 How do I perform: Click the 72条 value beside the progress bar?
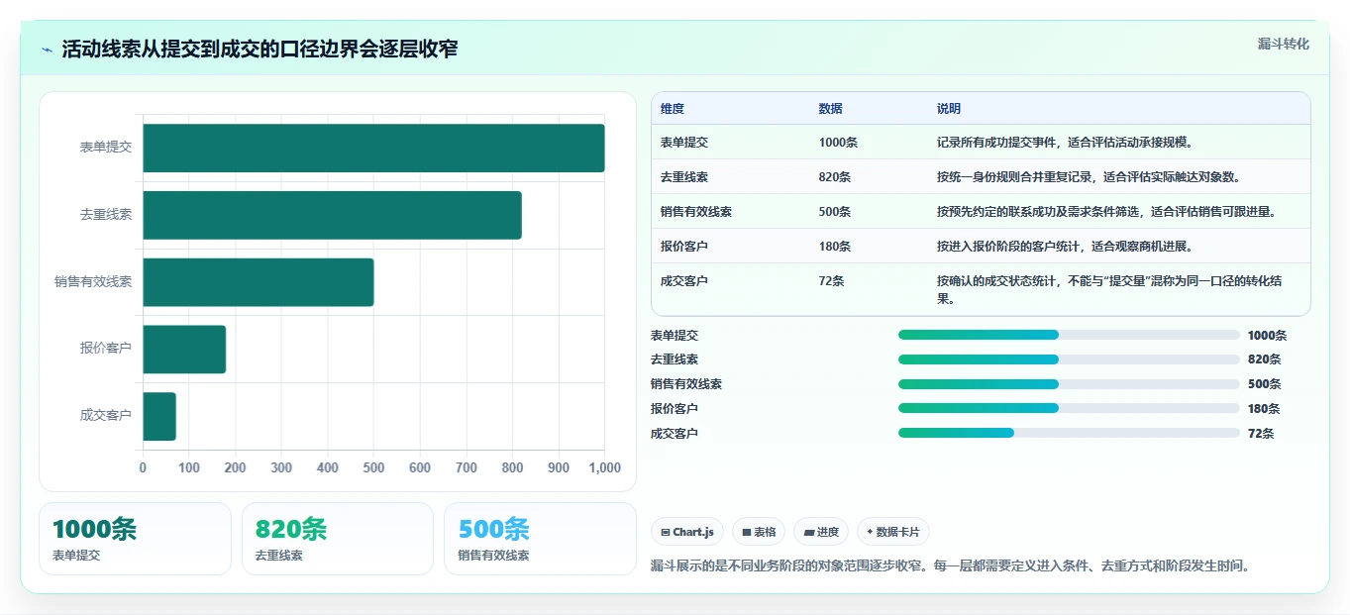tap(1261, 434)
